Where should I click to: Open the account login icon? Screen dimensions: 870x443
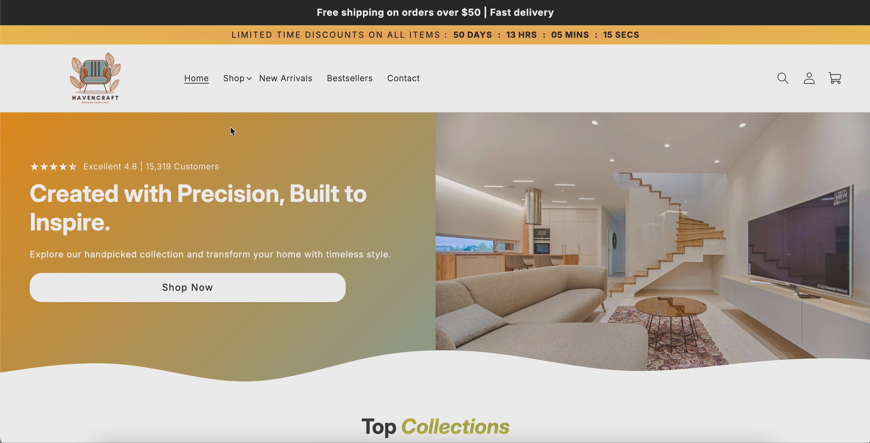(809, 78)
